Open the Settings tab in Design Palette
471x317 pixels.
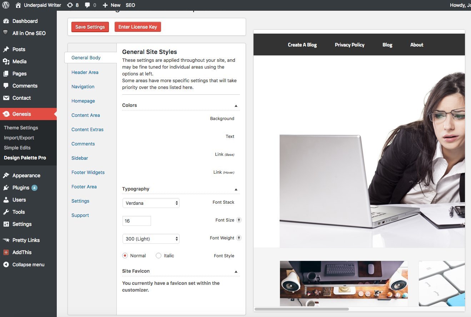pos(80,201)
